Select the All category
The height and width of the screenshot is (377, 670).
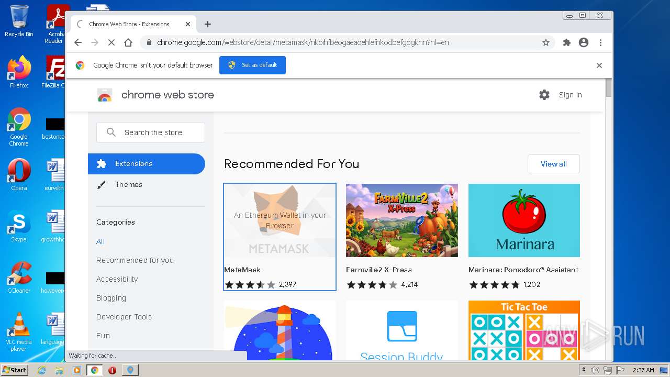[100, 241]
